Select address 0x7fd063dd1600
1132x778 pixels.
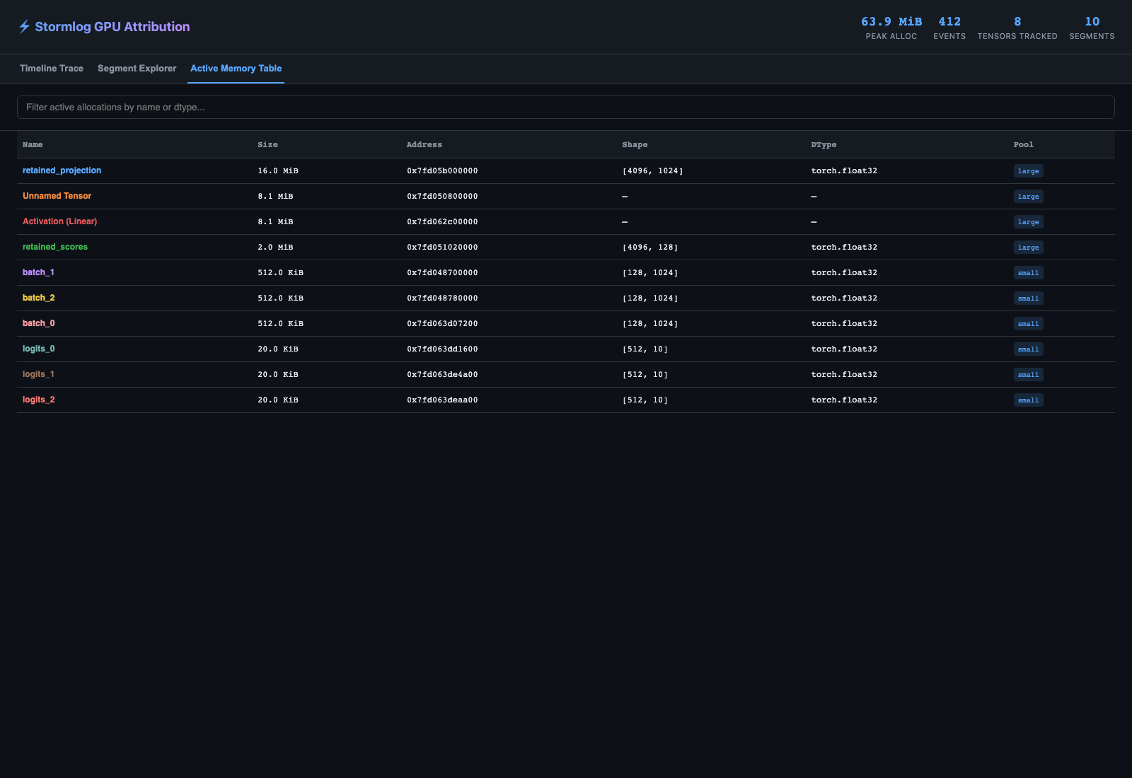pos(442,349)
